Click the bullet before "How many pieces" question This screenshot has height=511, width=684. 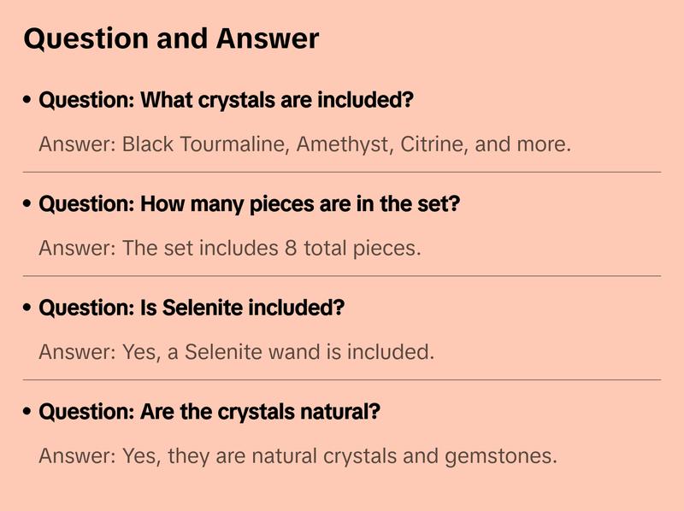pos(28,205)
